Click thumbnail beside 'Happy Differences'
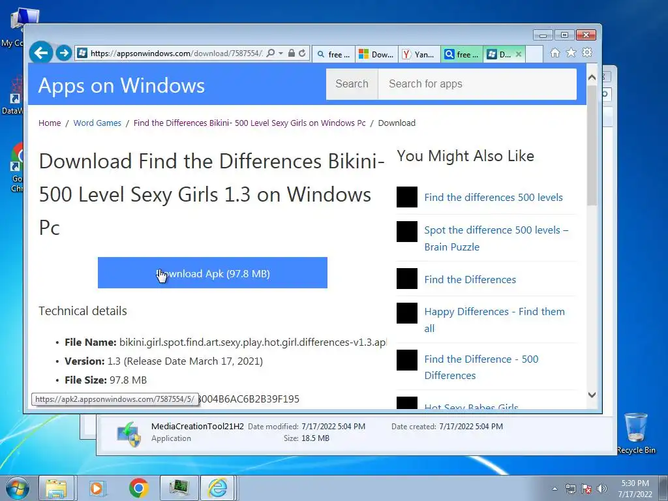Image resolution: width=668 pixels, height=501 pixels. click(x=407, y=313)
